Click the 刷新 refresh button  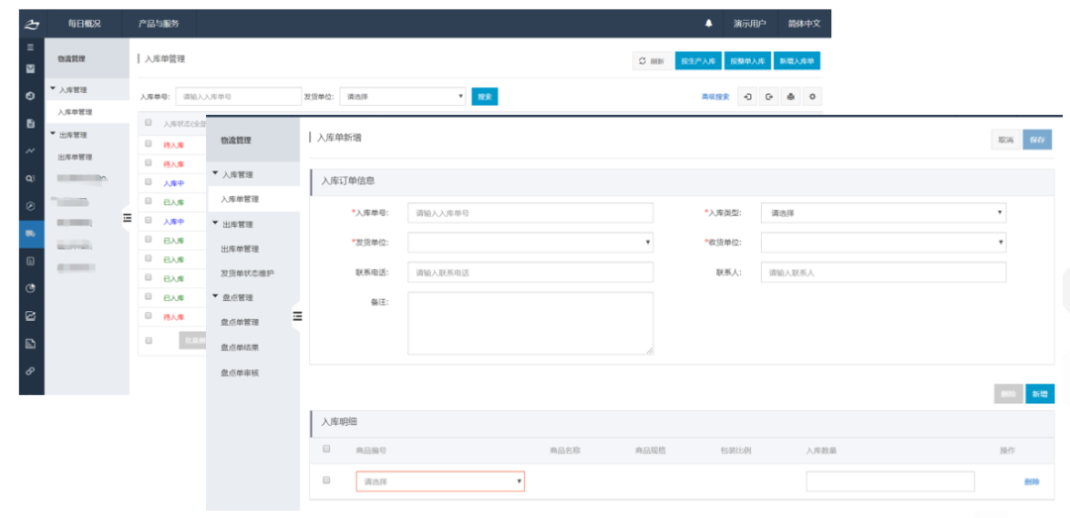(652, 60)
